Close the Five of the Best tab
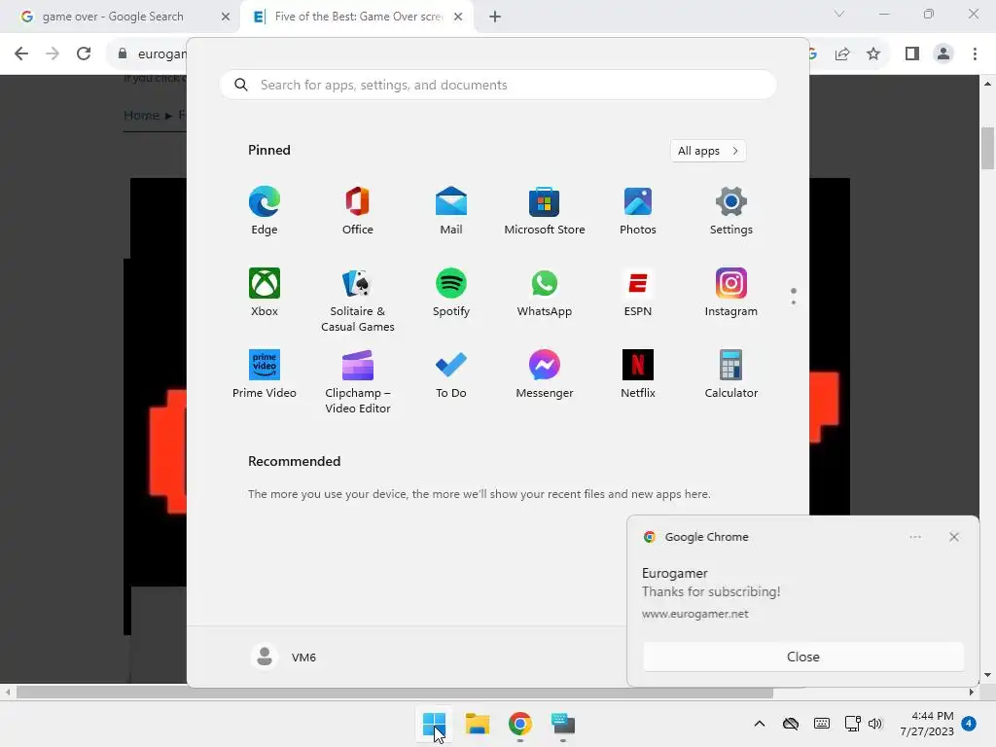The height and width of the screenshot is (747, 996). point(458,17)
